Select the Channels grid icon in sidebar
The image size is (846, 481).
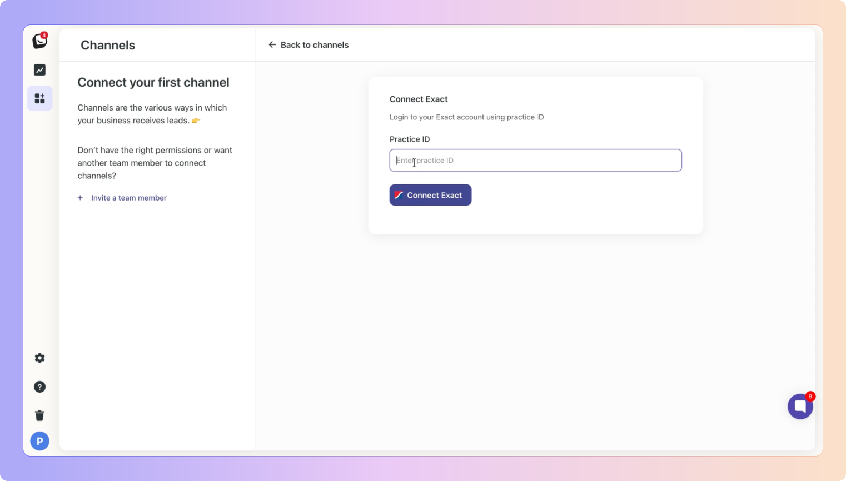pos(40,98)
